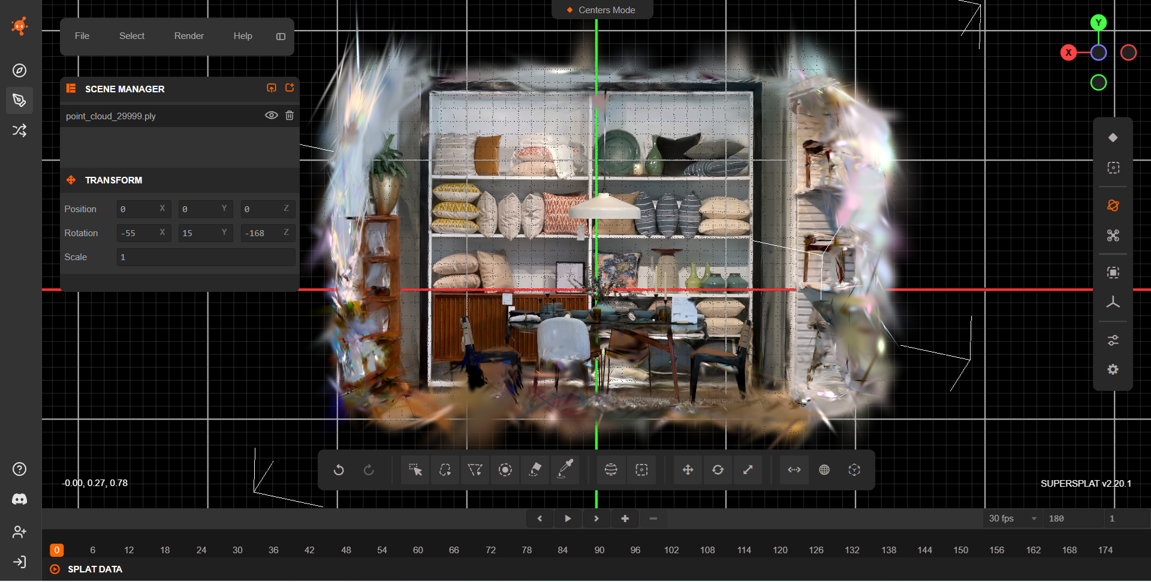Open the File menu
Viewport: 1151px width, 582px height.
pyautogui.click(x=82, y=36)
